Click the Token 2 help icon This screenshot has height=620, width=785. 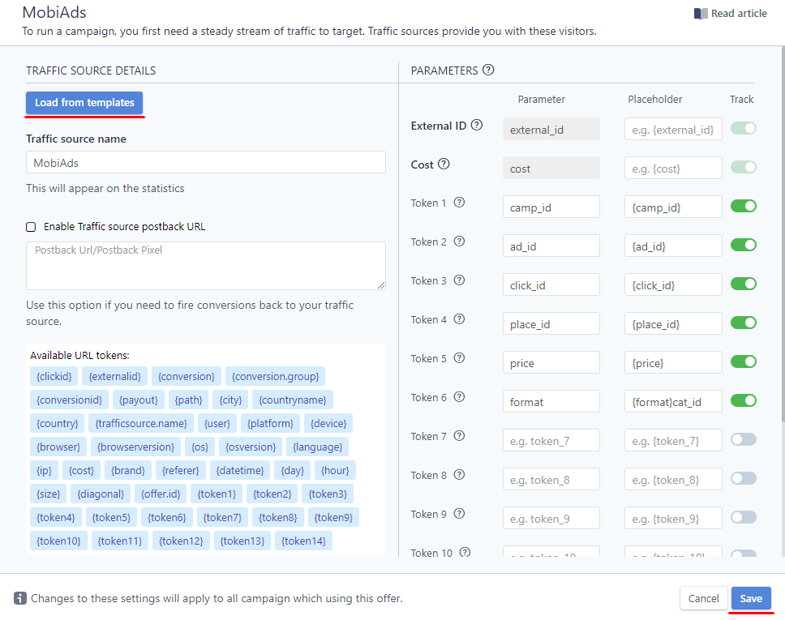[x=459, y=242]
